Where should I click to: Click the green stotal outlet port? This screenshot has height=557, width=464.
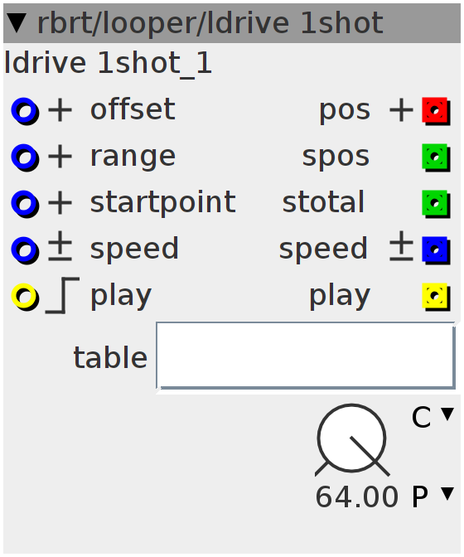pos(436,204)
